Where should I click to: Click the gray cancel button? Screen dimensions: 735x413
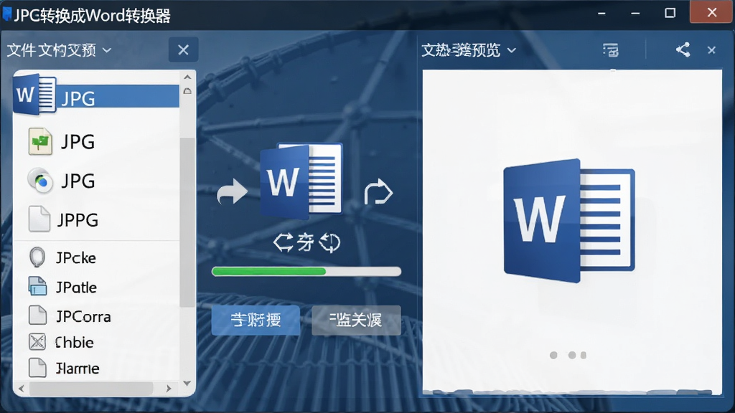point(356,321)
